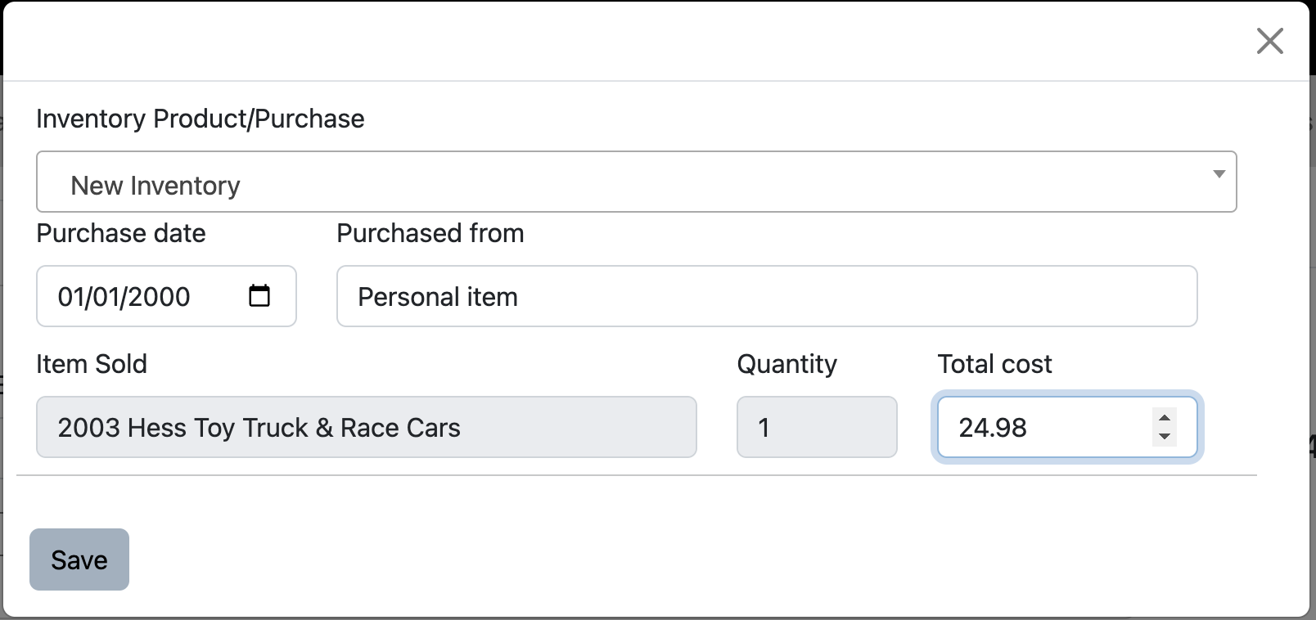Image resolution: width=1316 pixels, height=620 pixels.
Task: Click the Inventory Product/Purchase label
Action: 201,119
